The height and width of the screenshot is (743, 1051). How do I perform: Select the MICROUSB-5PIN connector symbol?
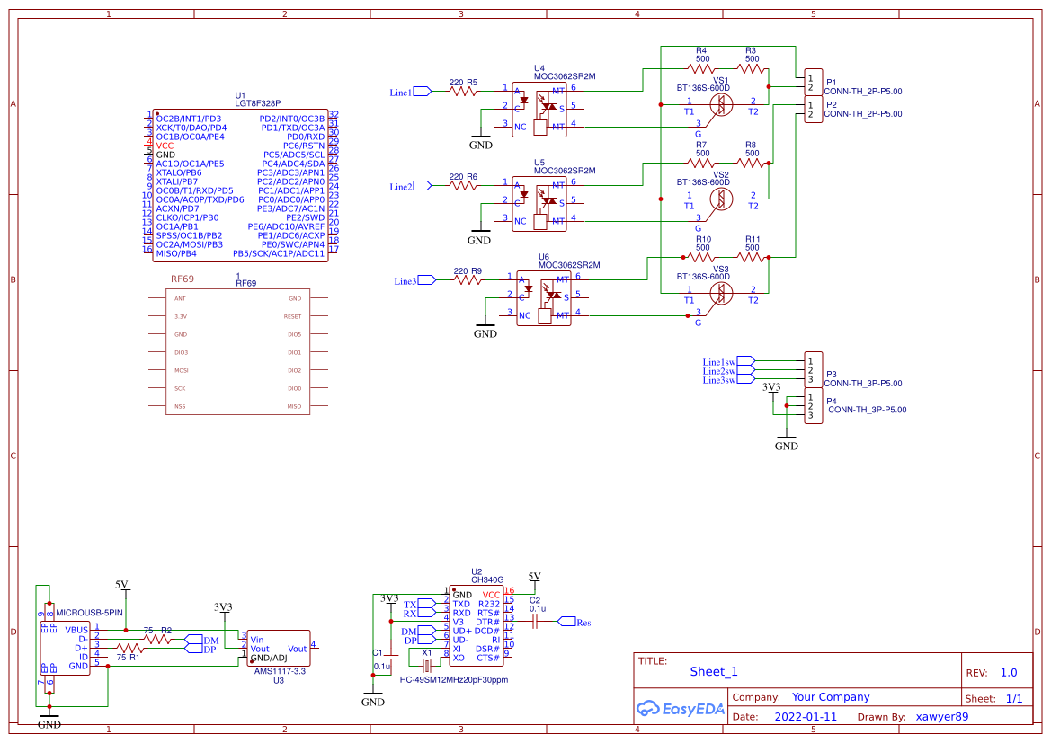[66, 648]
